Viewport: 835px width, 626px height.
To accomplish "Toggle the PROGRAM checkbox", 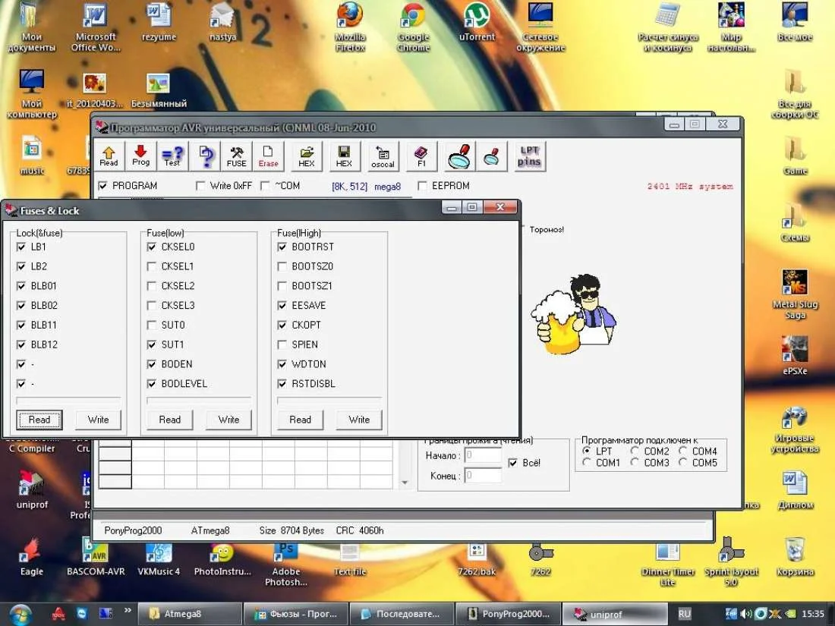I will click(x=102, y=186).
